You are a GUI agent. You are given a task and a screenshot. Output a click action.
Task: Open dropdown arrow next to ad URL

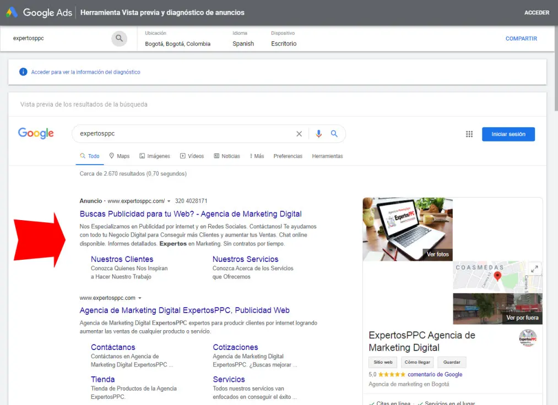[169, 201]
